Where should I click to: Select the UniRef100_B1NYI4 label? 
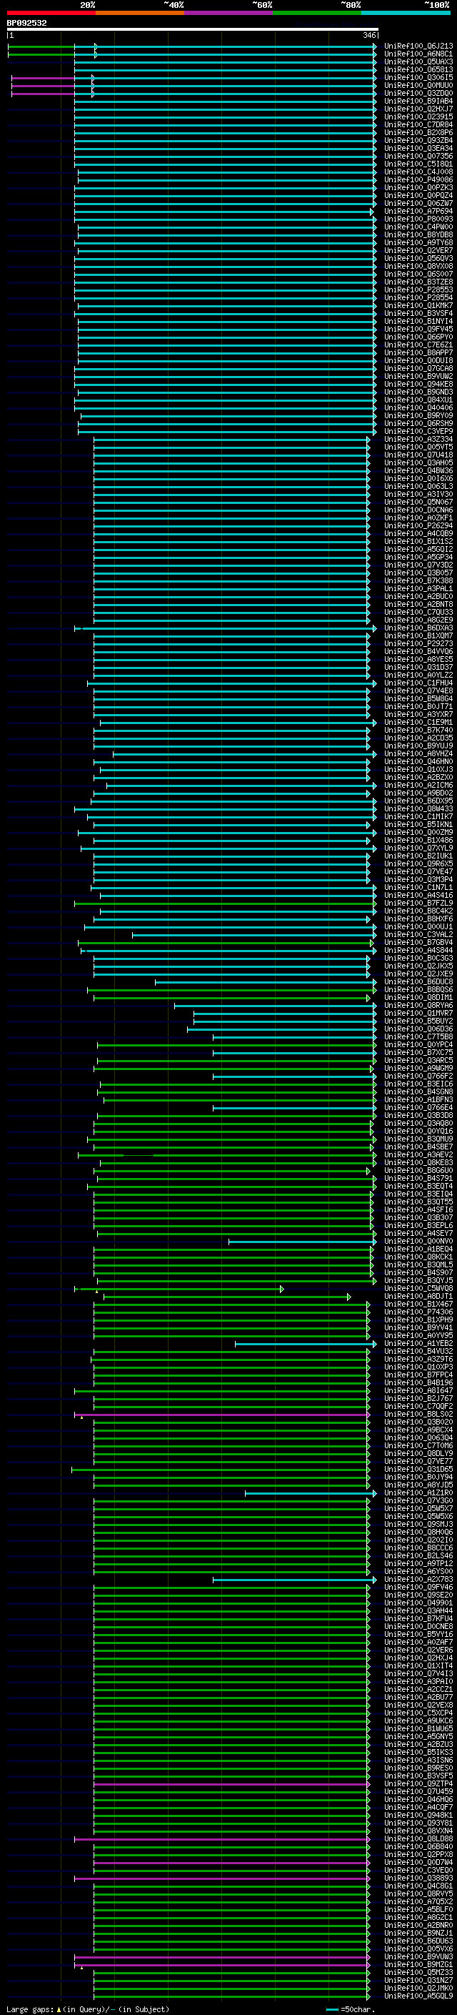[418, 321]
